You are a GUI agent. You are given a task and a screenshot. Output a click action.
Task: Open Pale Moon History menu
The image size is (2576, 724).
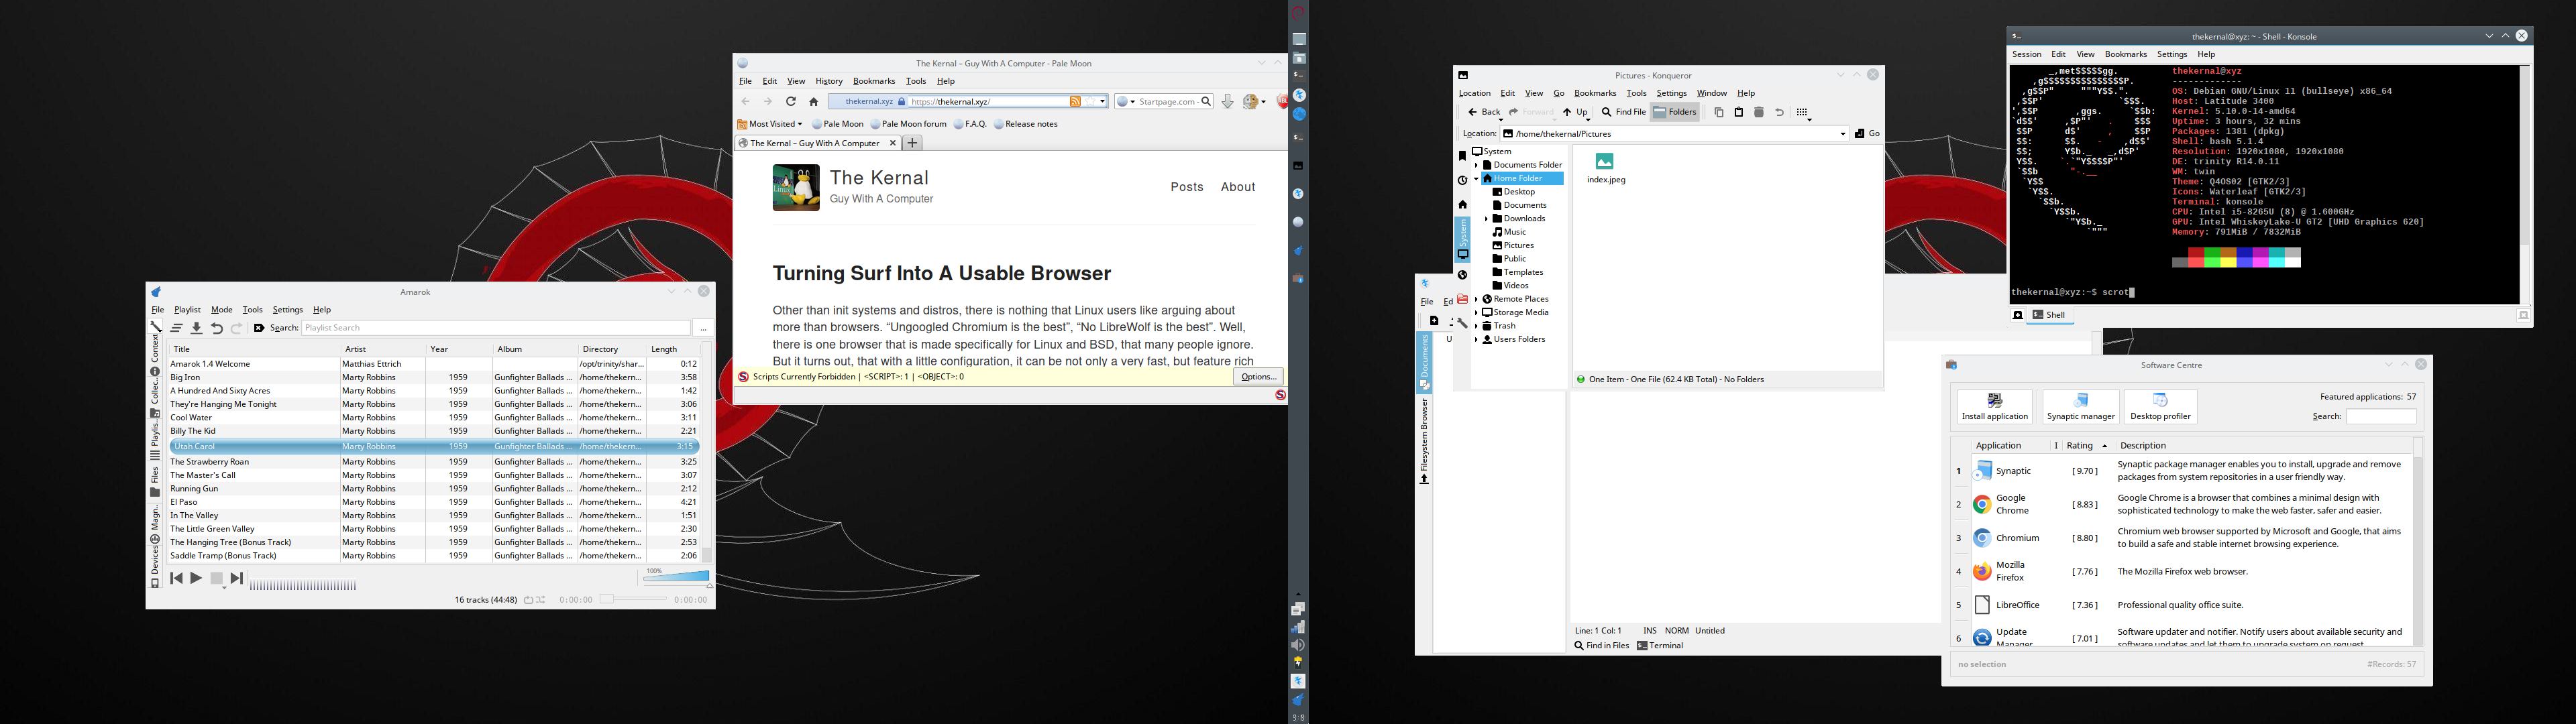click(829, 81)
